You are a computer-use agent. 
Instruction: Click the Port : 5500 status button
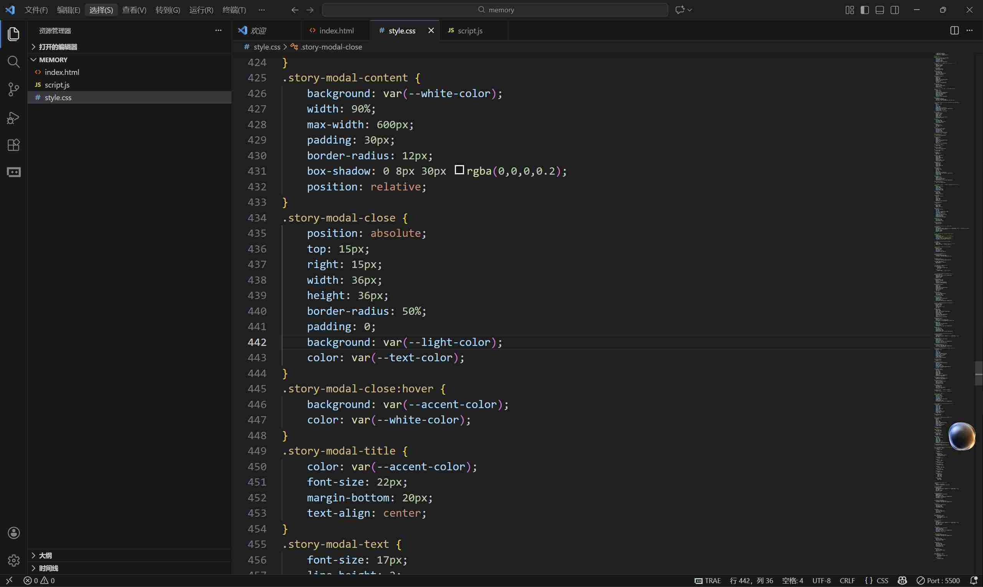pos(938,580)
